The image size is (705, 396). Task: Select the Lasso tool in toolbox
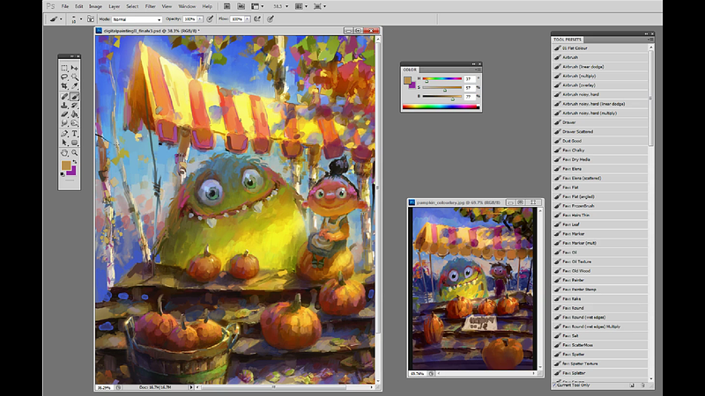coord(64,77)
